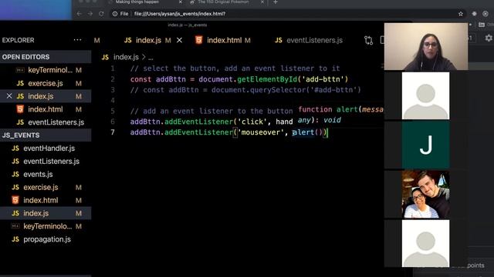Click the HTML5 icon on index.html tab
Image resolution: width=494 pixels, height=277 pixels.
199,40
